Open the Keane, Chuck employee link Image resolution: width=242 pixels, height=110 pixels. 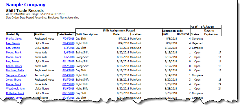tap(14, 66)
